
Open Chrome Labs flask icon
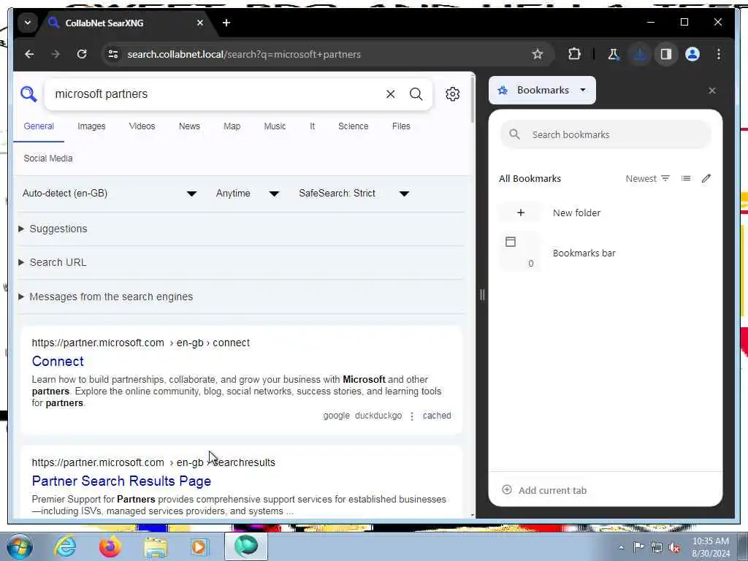pos(614,54)
